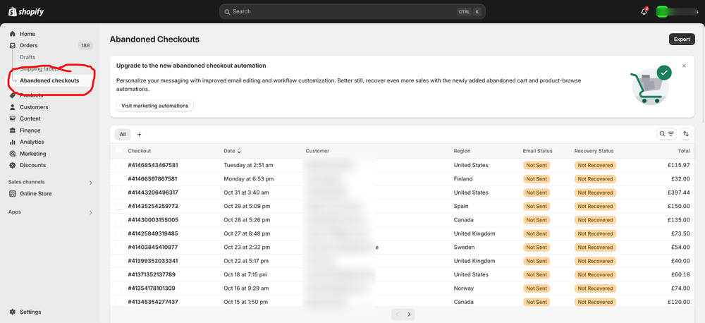
Task: Click Not Recovered badge in Spain row
Action: point(595,207)
